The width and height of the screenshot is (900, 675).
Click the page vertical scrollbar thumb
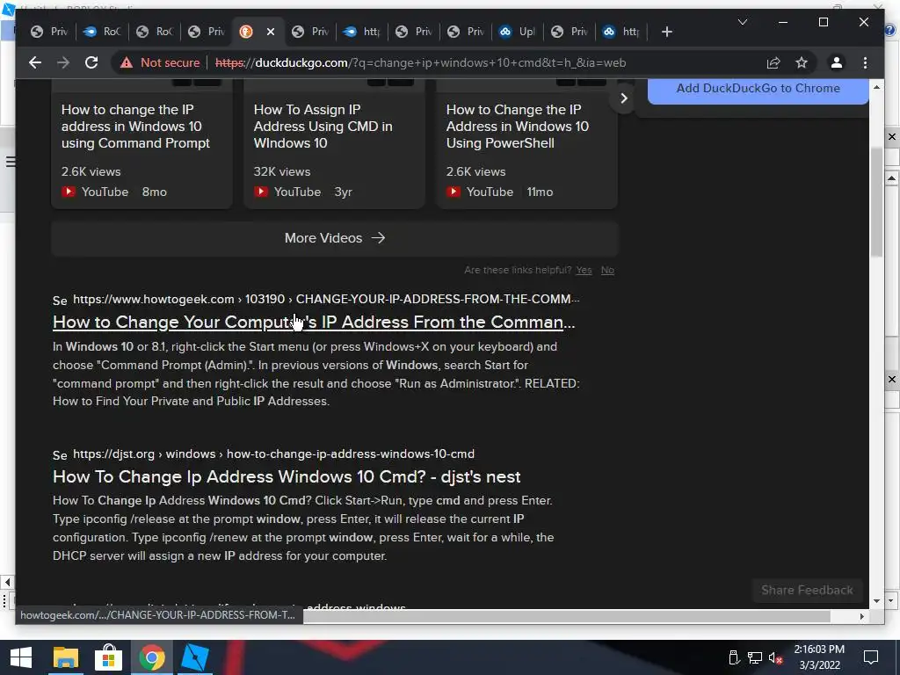(x=876, y=201)
